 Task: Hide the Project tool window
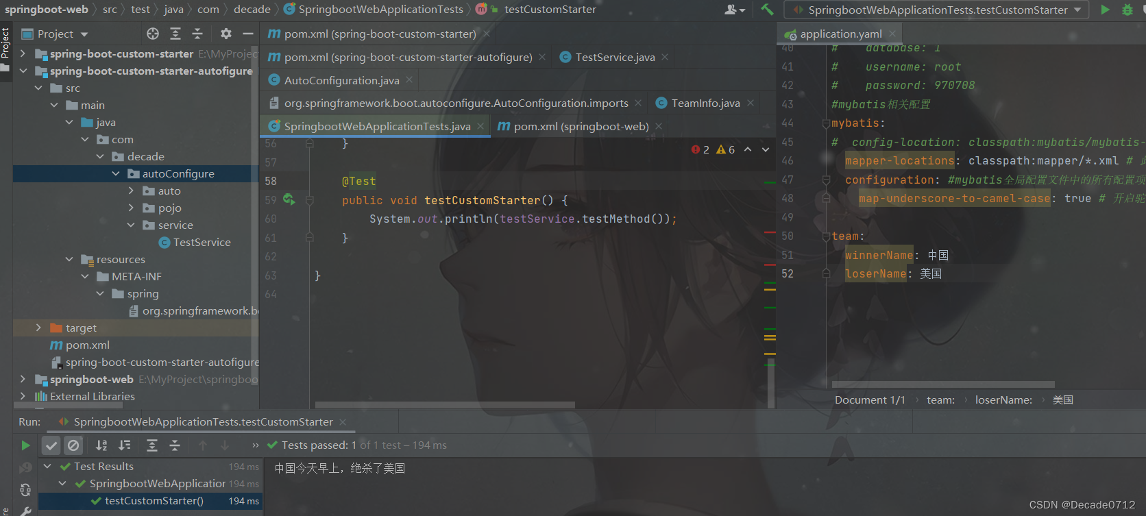click(x=248, y=34)
